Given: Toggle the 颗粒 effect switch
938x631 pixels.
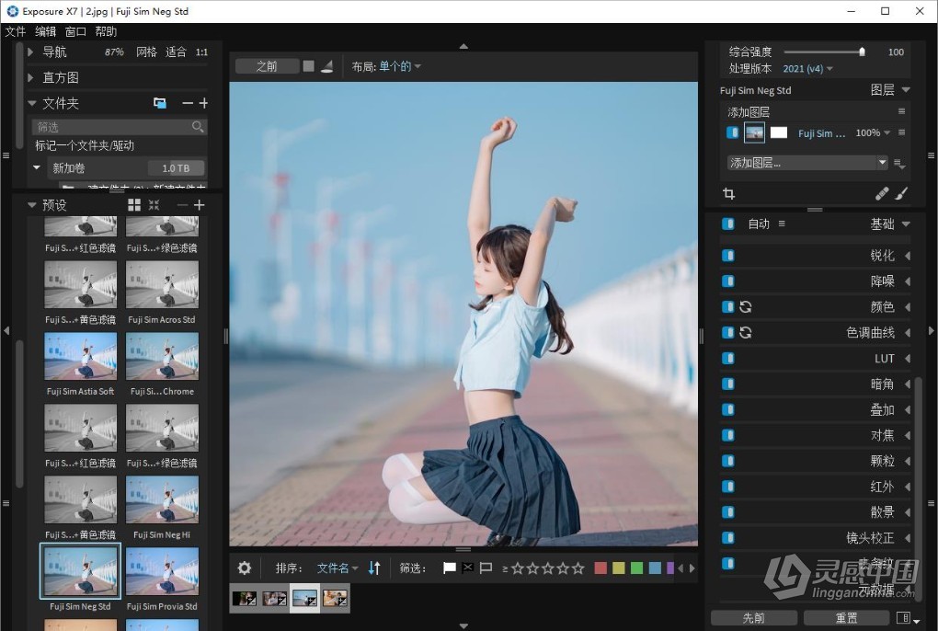Looking at the screenshot, I should tap(729, 460).
